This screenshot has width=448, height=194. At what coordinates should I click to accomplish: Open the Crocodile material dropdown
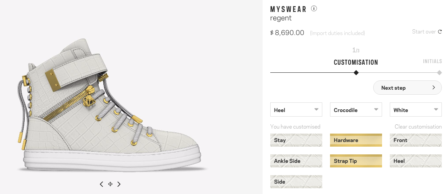click(x=356, y=110)
